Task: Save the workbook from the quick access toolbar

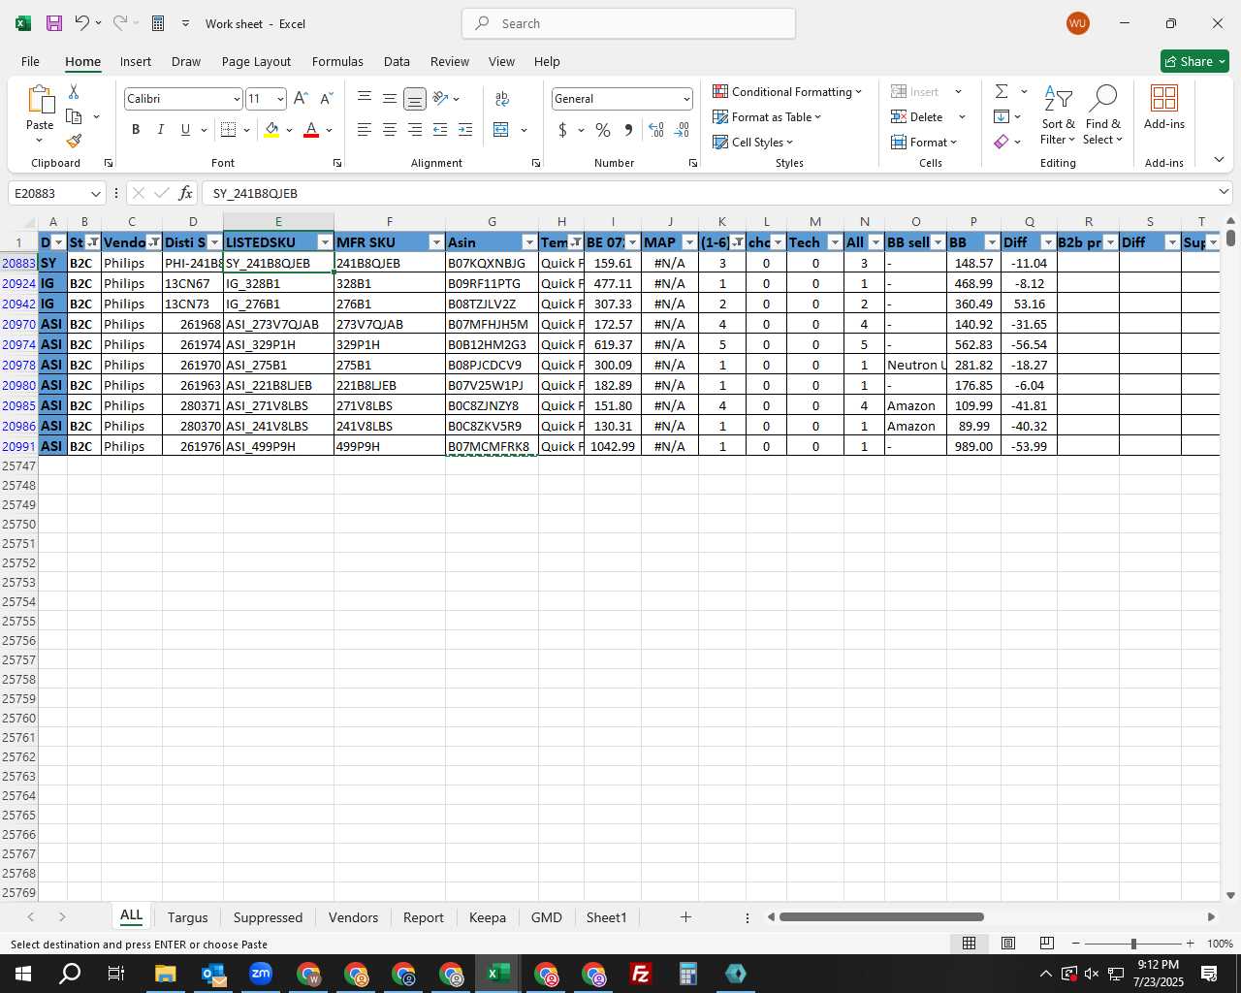Action: pyautogui.click(x=54, y=23)
